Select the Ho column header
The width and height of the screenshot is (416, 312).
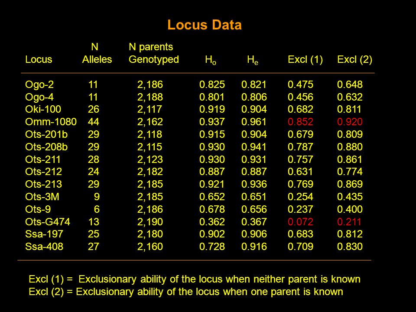[x=211, y=60]
